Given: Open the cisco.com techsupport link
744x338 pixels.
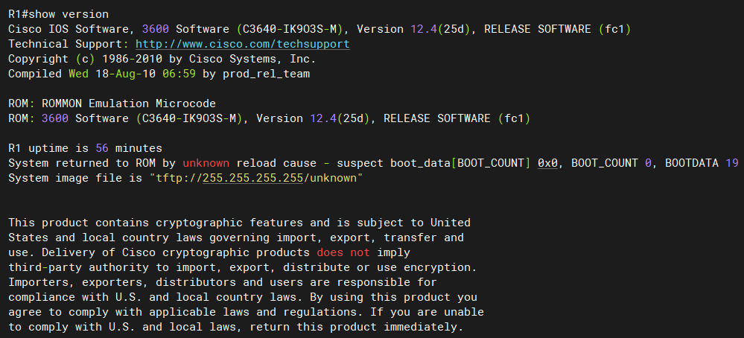Looking at the screenshot, I should [x=243, y=44].
